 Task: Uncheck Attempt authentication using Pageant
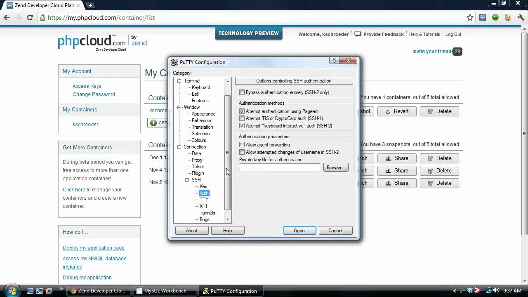pos(242,111)
